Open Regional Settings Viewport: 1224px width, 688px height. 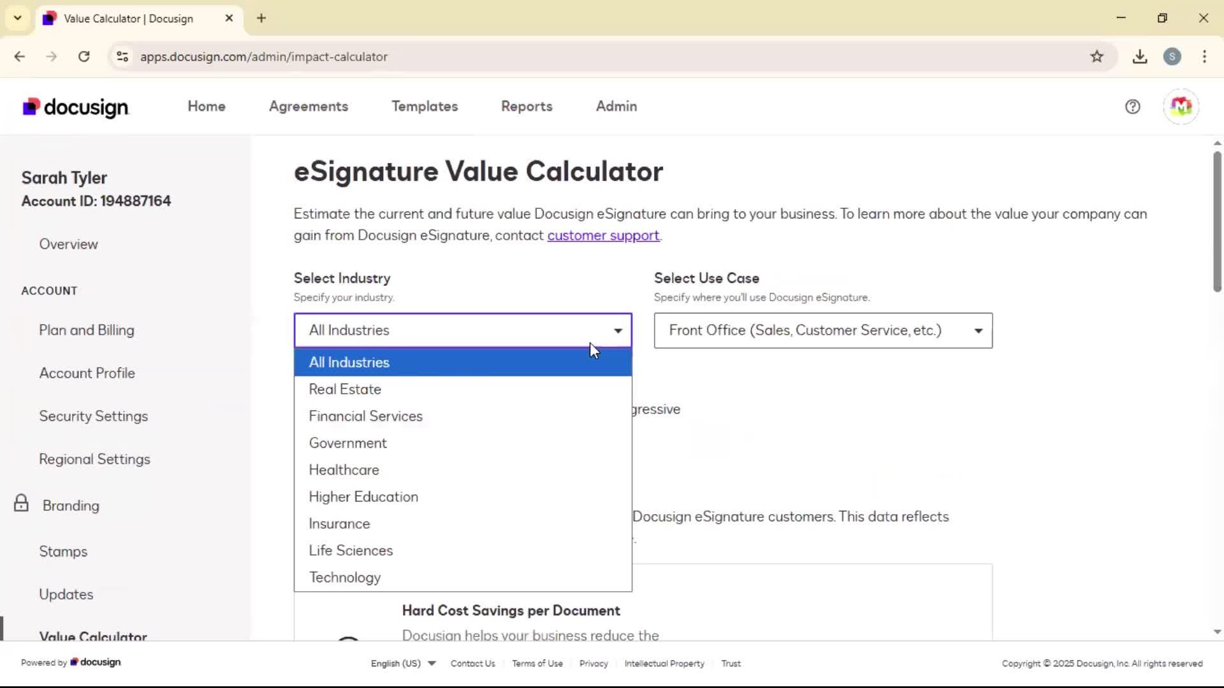click(x=95, y=459)
